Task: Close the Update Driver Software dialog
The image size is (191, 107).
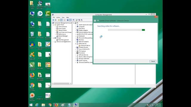Action: tap(156, 17)
